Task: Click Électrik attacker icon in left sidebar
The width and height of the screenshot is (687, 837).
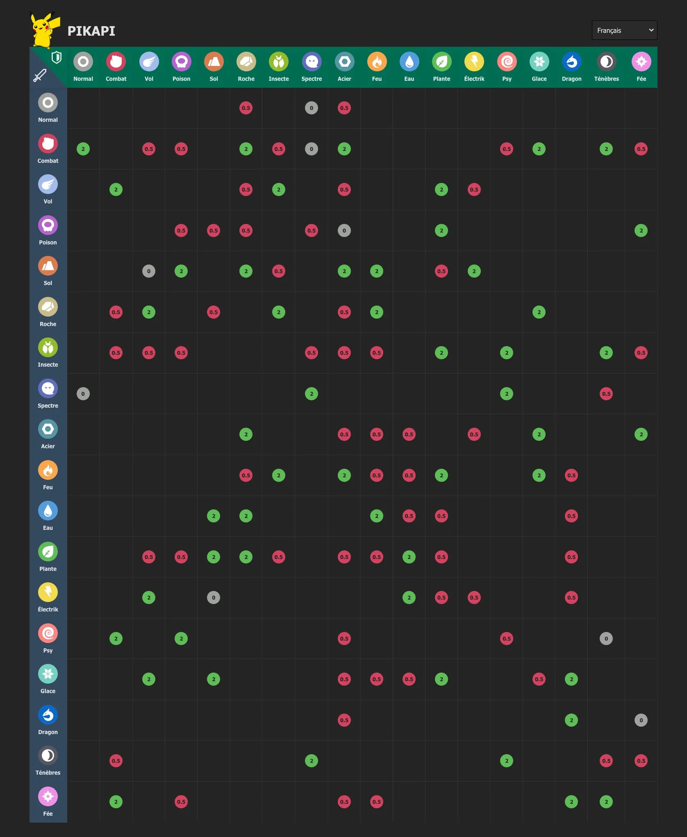Action: [x=48, y=592]
